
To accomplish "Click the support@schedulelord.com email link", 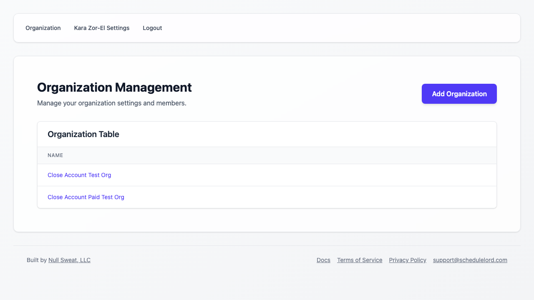I will [x=470, y=260].
